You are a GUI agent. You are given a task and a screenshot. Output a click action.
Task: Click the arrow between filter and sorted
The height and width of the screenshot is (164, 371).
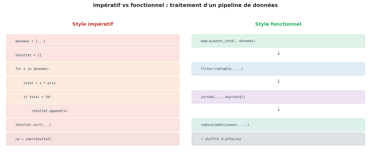pos(278,82)
